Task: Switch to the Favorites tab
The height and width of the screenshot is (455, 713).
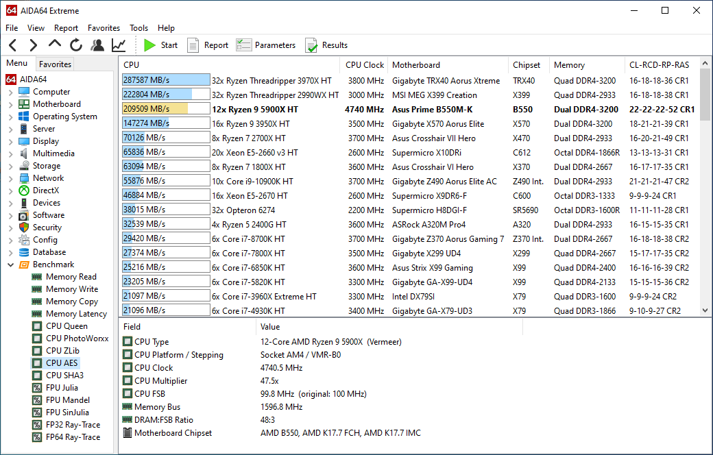Action: [55, 64]
